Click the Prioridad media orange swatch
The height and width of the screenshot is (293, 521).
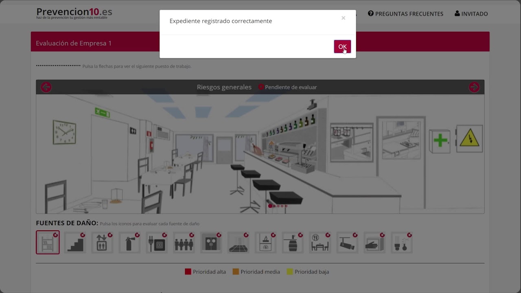point(236,271)
